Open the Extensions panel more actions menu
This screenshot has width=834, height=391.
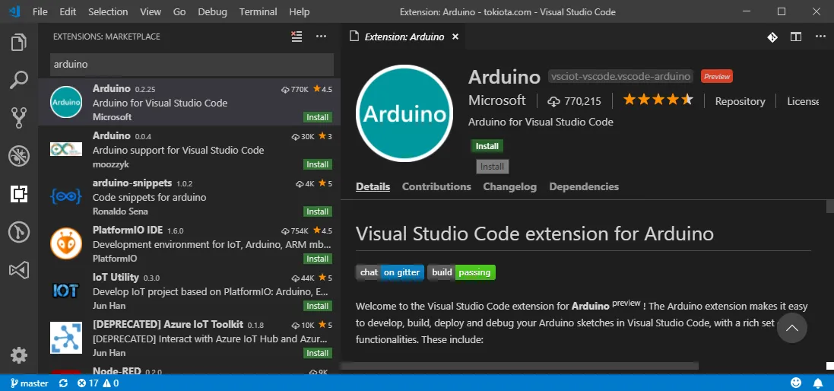(321, 37)
